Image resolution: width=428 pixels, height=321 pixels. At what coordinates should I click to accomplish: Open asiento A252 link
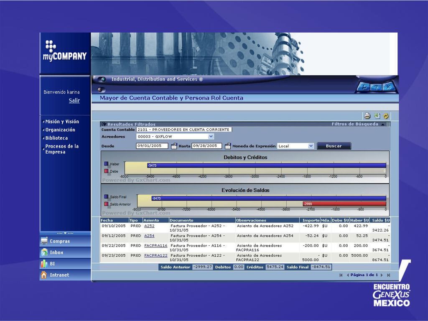(x=149, y=226)
